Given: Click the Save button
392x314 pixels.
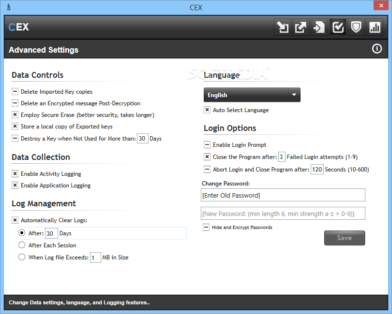Looking at the screenshot, I should click(x=345, y=238).
